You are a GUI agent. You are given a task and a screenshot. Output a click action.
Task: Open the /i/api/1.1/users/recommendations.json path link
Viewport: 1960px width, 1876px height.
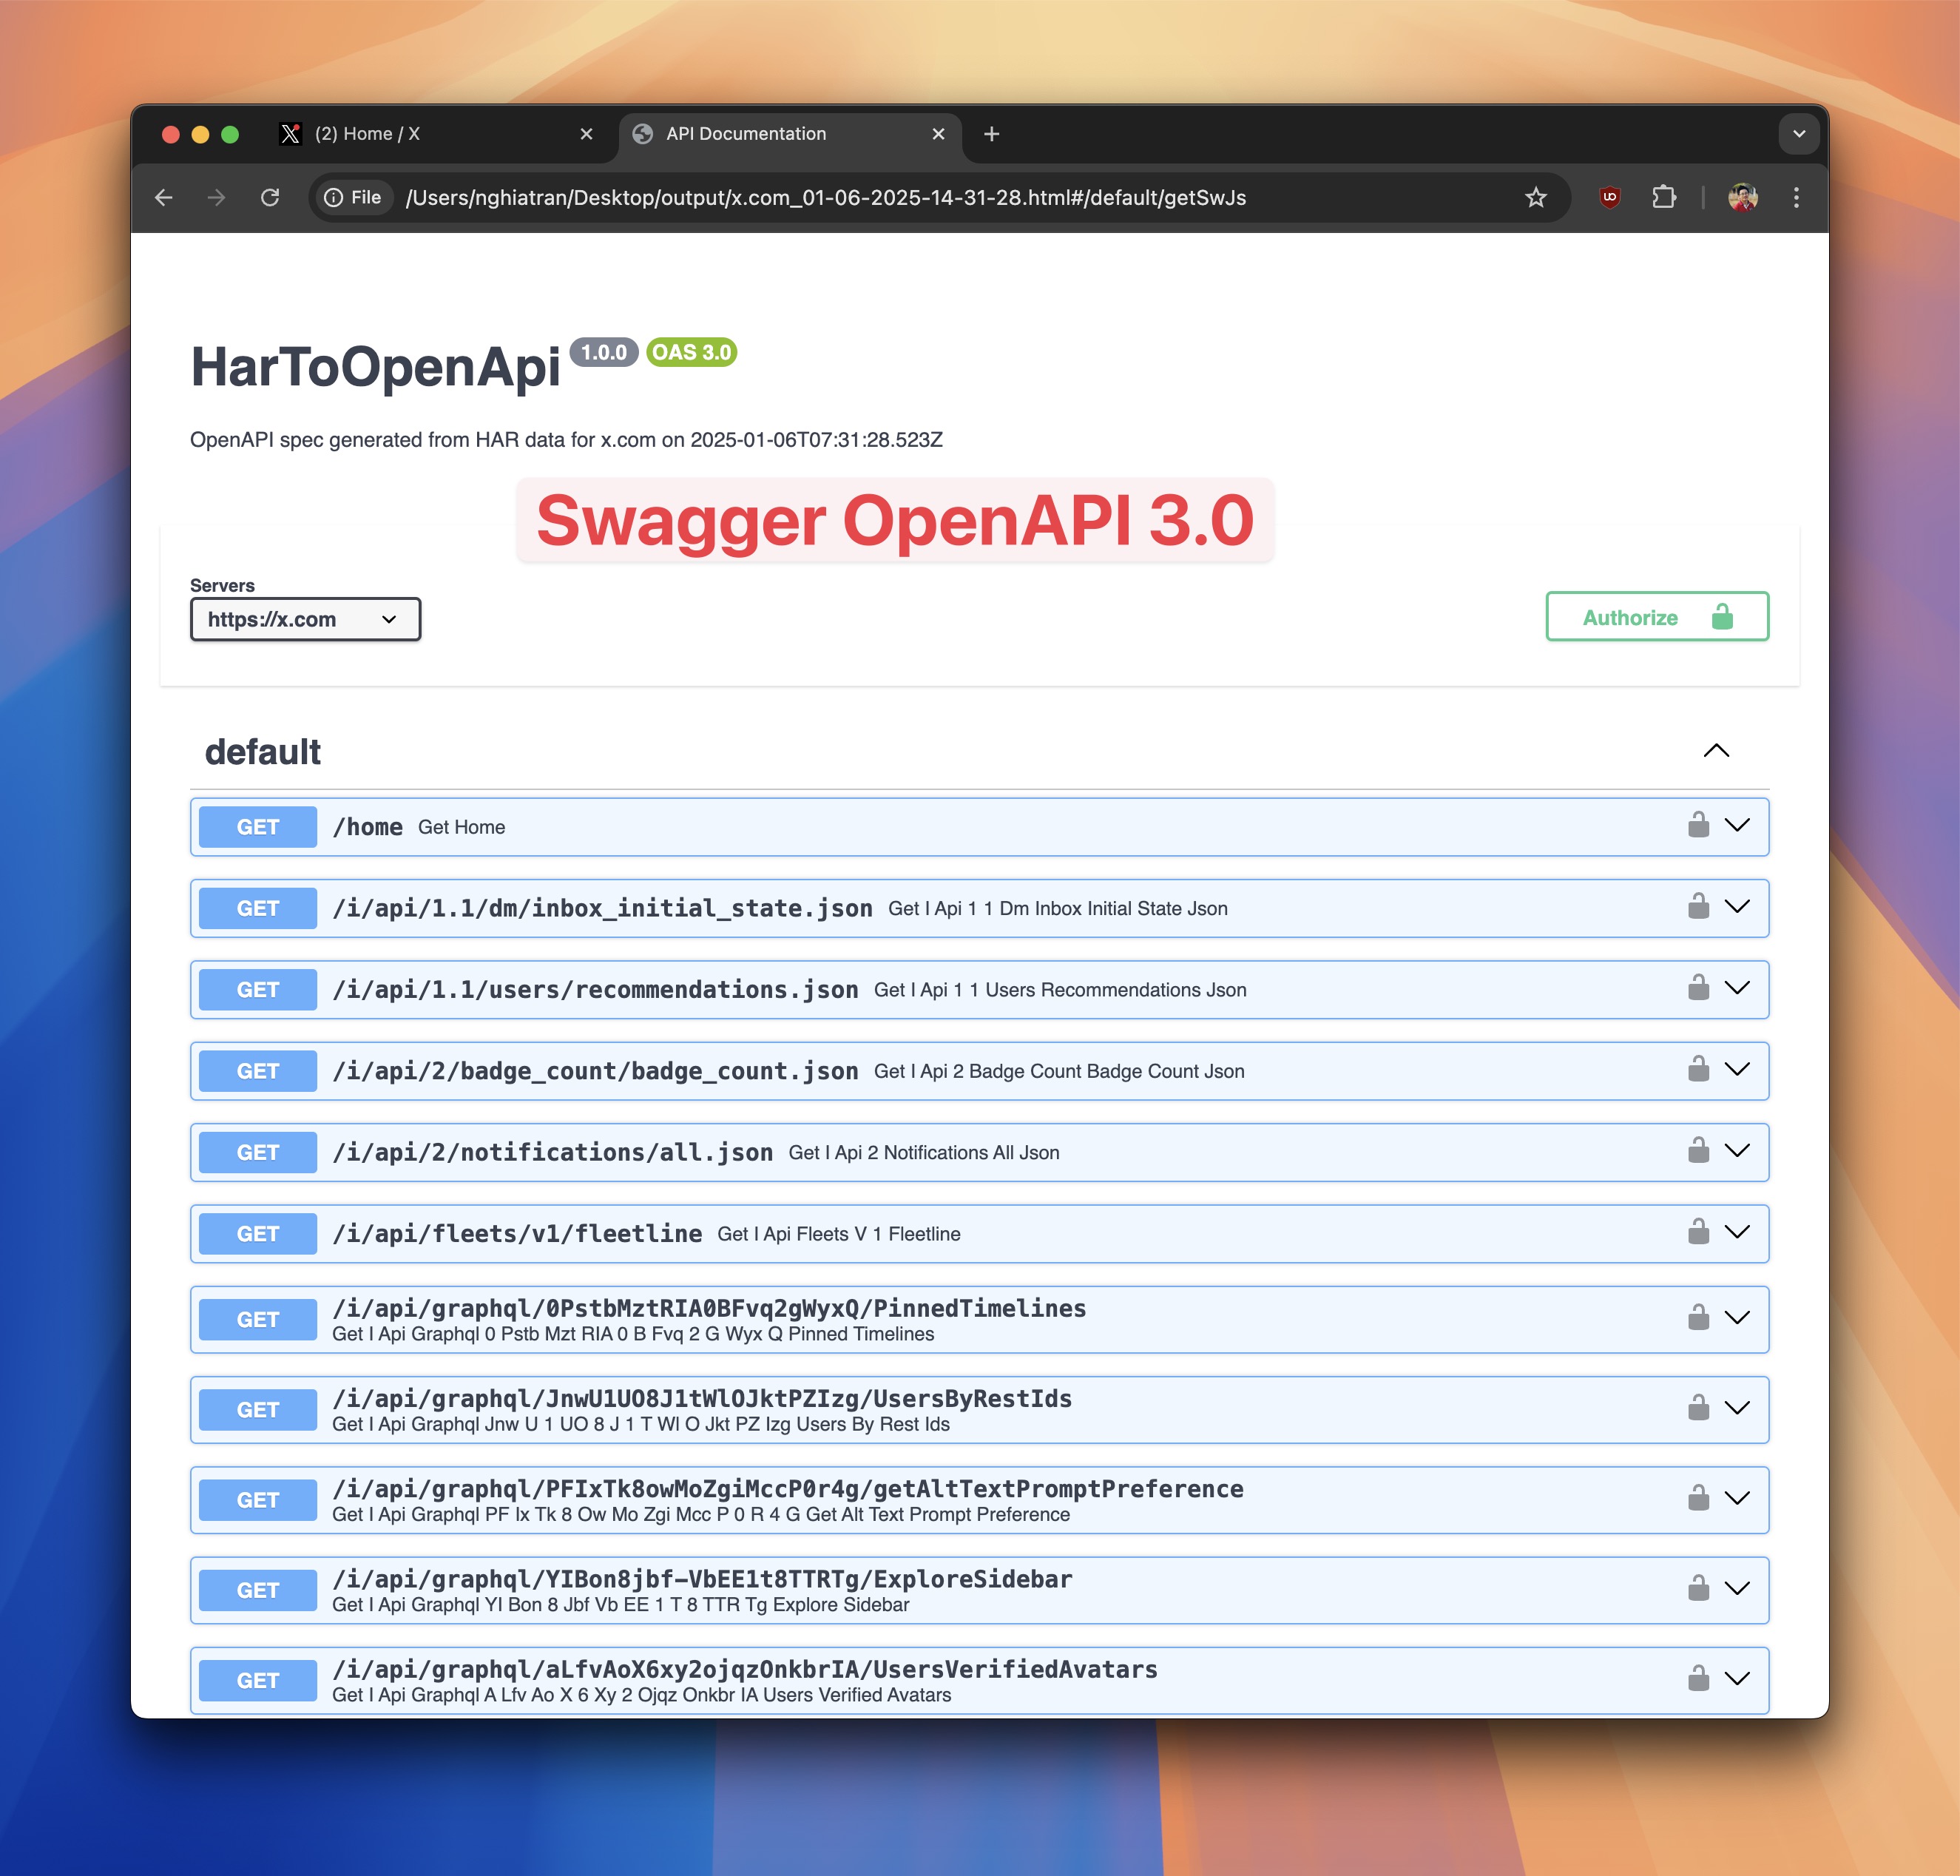pyautogui.click(x=595, y=989)
